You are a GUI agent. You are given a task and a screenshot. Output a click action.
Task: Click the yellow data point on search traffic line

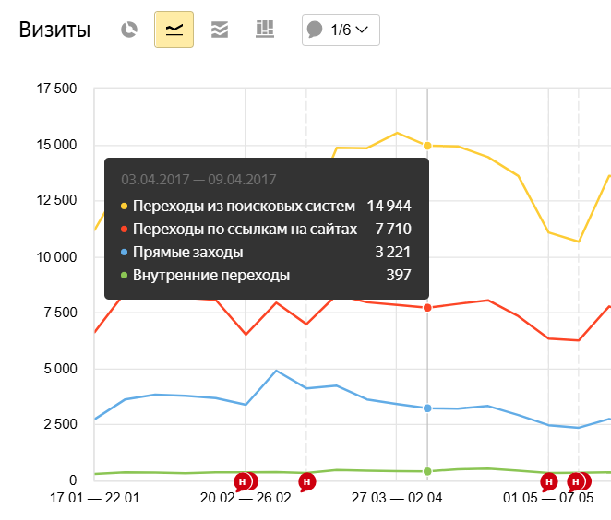click(x=427, y=146)
